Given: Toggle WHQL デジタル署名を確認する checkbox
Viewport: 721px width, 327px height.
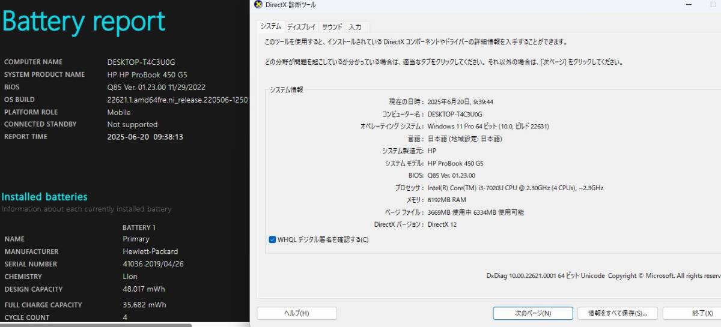Looking at the screenshot, I should tap(272, 239).
